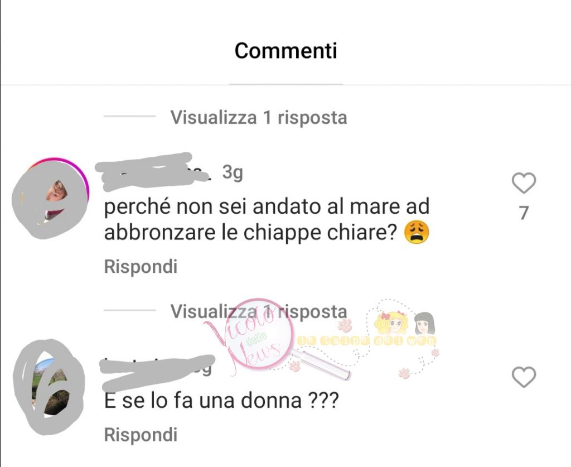Viewport: 571px width, 467px height.
Task: Reply to the 'E se lo fa una donna' comment
Action: [141, 435]
